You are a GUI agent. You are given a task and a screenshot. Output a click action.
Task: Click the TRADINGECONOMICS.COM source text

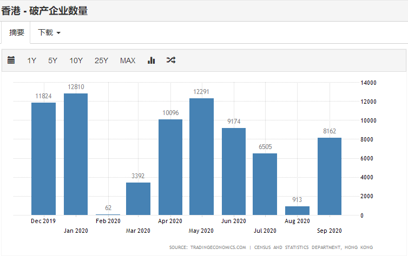coord(218,247)
